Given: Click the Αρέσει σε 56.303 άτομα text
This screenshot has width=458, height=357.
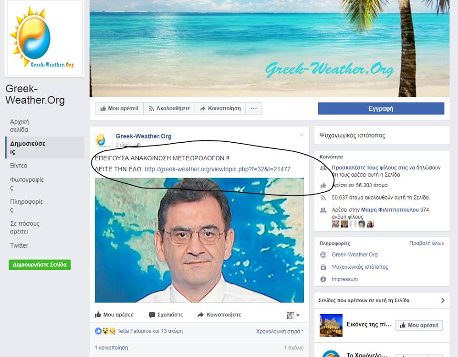Looking at the screenshot, I should pyautogui.click(x=360, y=185).
